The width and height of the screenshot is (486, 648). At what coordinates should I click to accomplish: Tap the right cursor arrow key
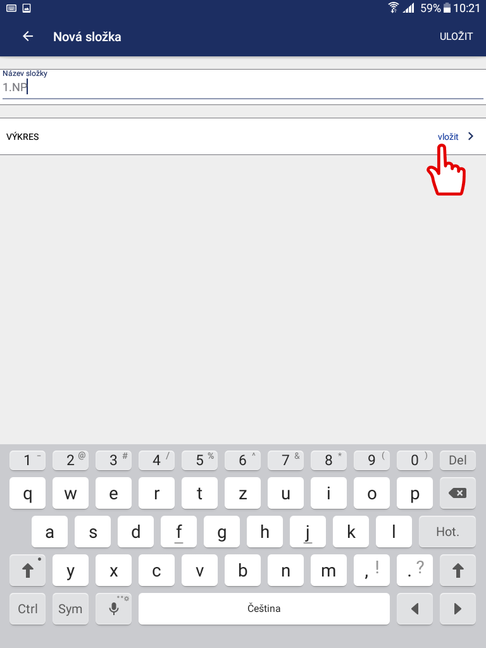(x=458, y=608)
